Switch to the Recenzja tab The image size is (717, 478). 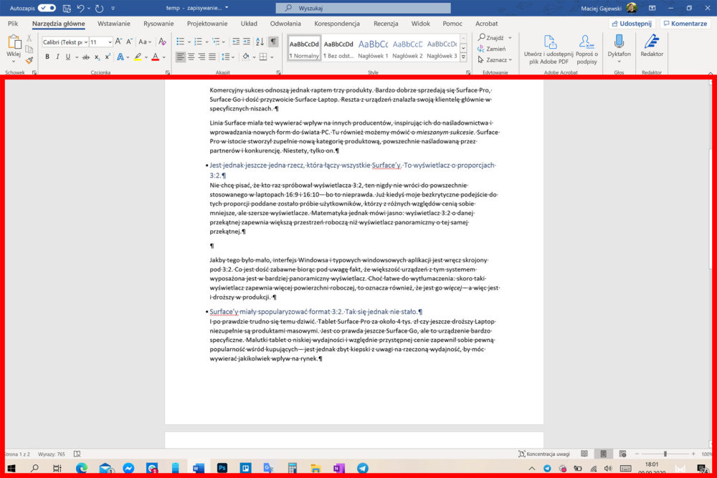coord(386,24)
